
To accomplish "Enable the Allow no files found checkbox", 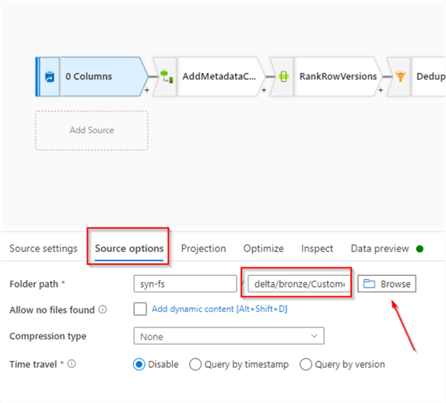I will point(140,309).
